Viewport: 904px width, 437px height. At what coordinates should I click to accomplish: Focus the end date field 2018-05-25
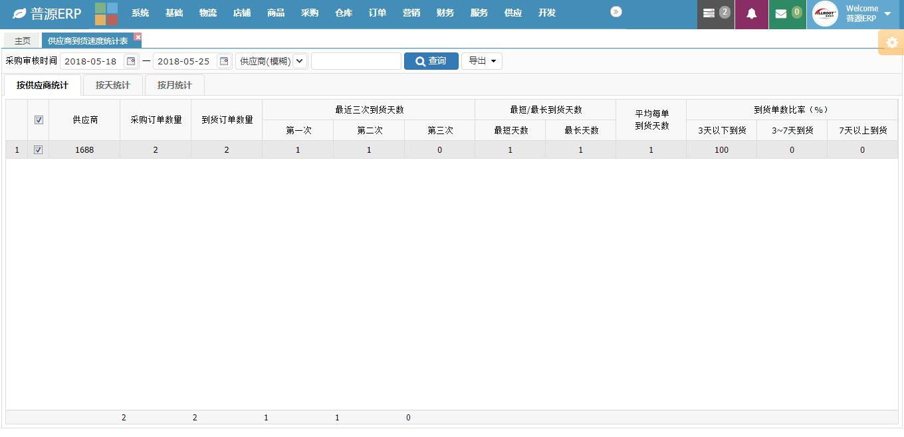pyautogui.click(x=185, y=61)
